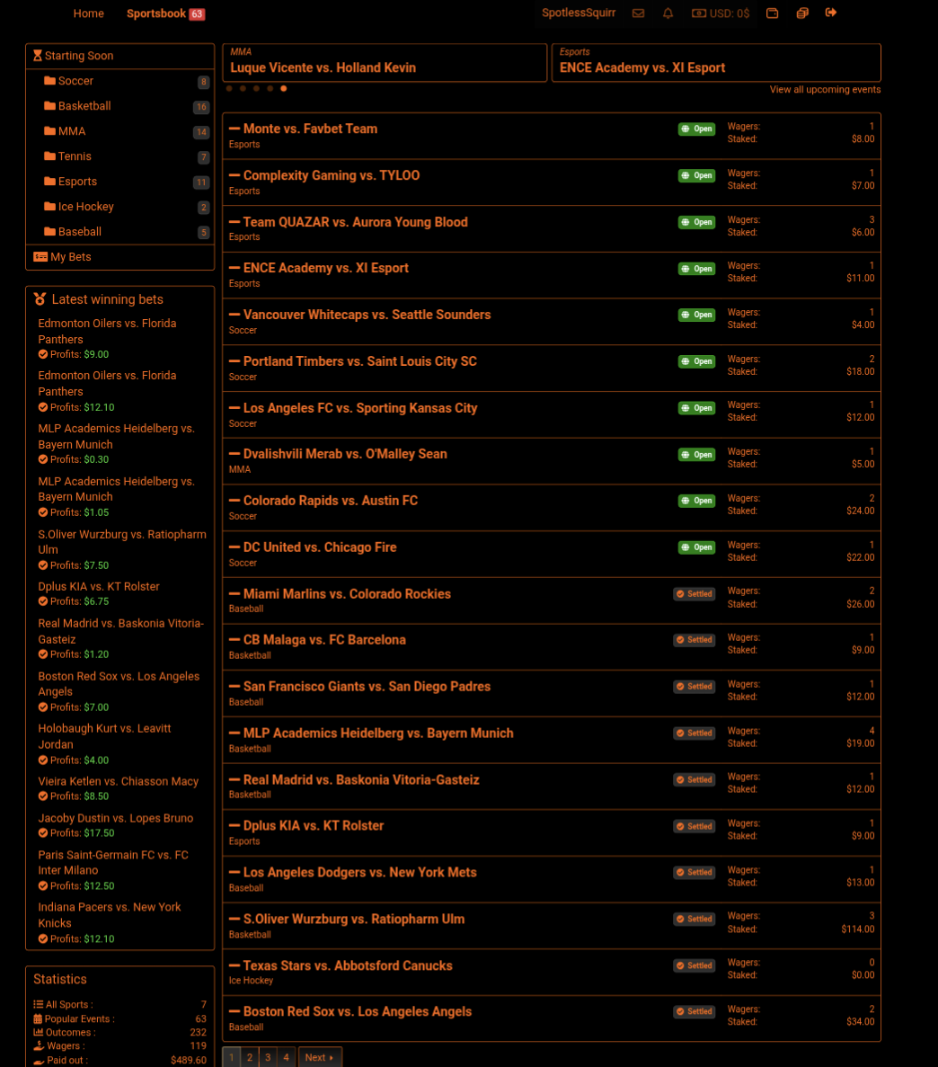Open the Paris Saint-Germain FC vs. FC Inter Milano winning bet
The image size is (938, 1067).
coord(113,863)
